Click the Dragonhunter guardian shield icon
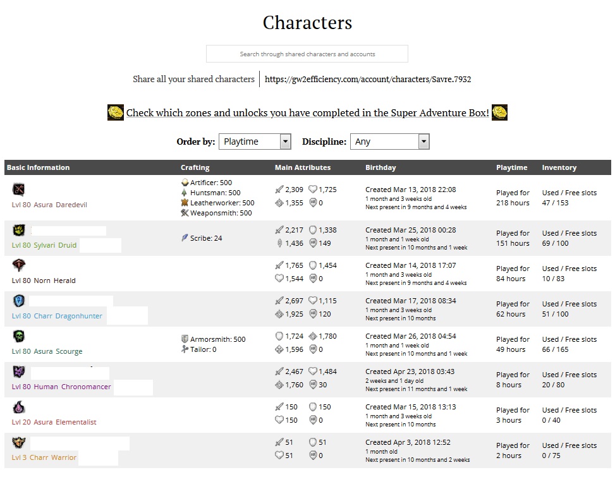Image resolution: width=615 pixels, height=477 pixels. 18,301
